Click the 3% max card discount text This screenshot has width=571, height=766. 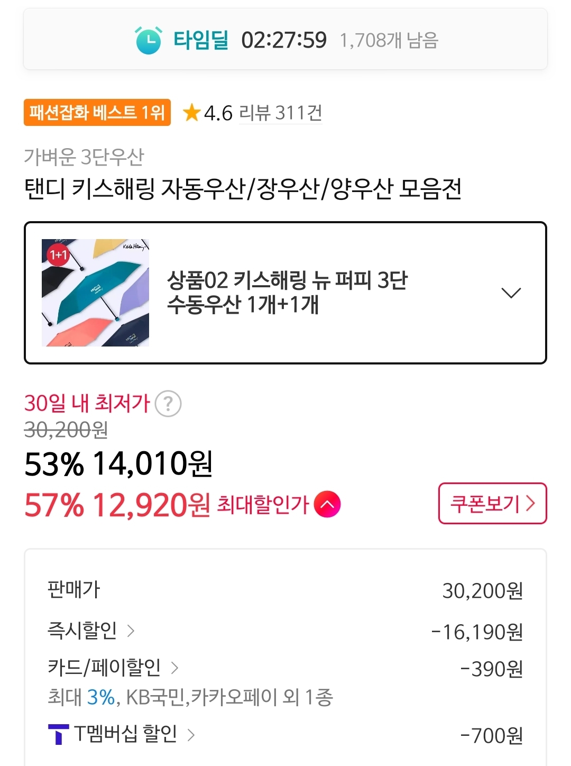click(100, 697)
